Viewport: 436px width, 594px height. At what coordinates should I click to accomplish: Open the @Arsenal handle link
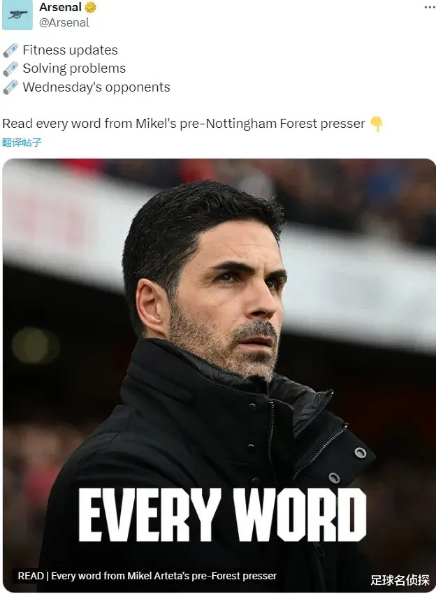64,23
